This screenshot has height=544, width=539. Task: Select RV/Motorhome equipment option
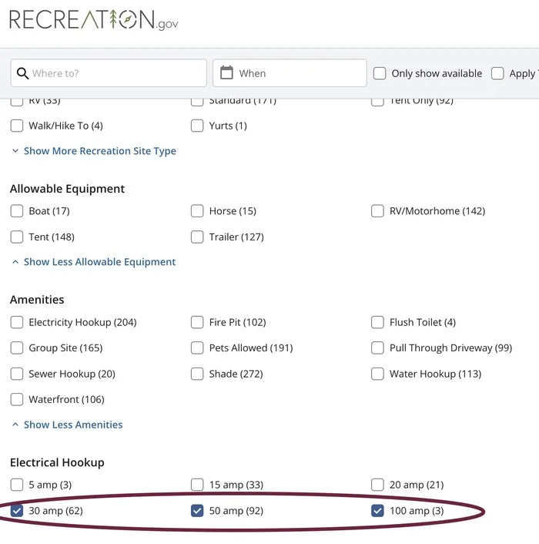pyautogui.click(x=377, y=211)
